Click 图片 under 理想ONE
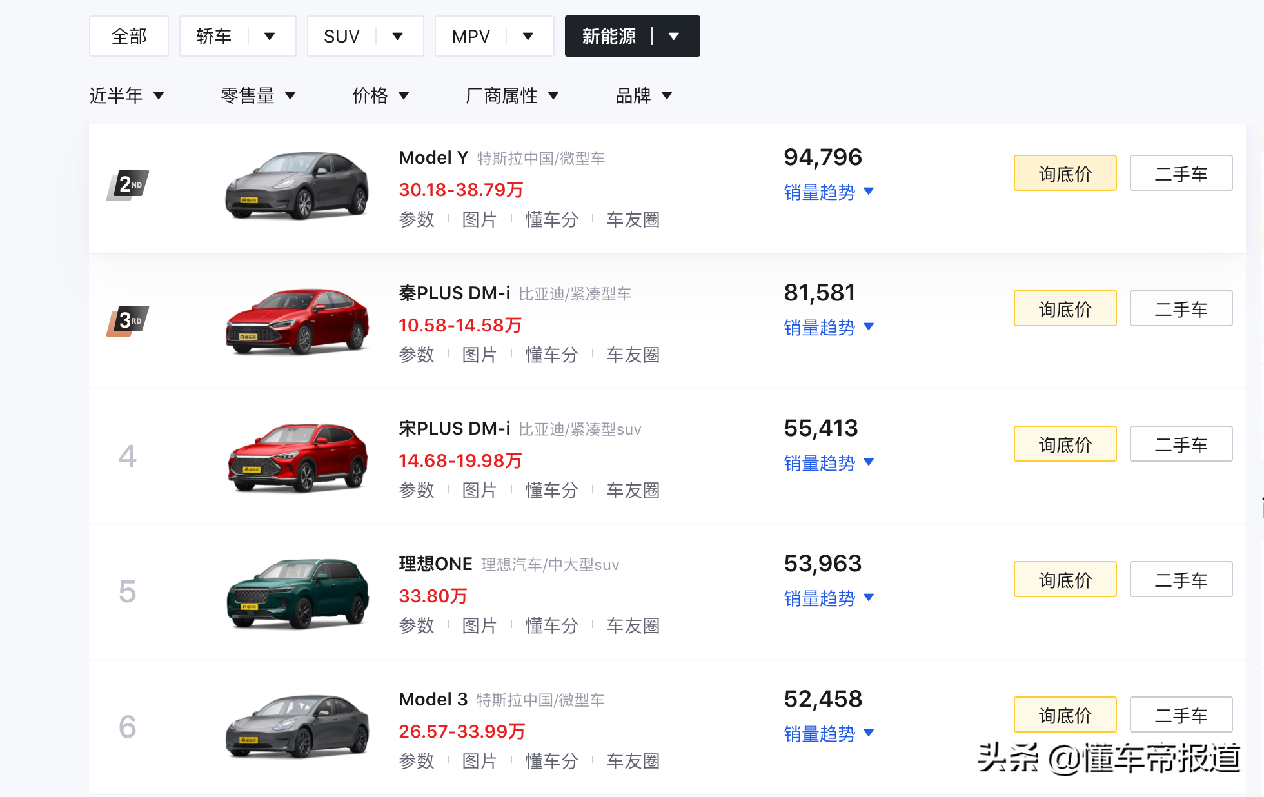Image resolution: width=1264 pixels, height=797 pixels. 479,626
